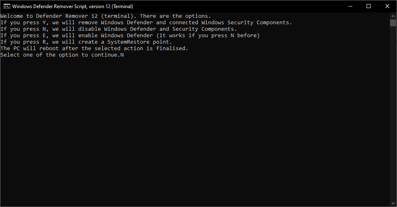
Task: Click the 'Welcome to Defender Remover 12' line
Action: point(105,16)
